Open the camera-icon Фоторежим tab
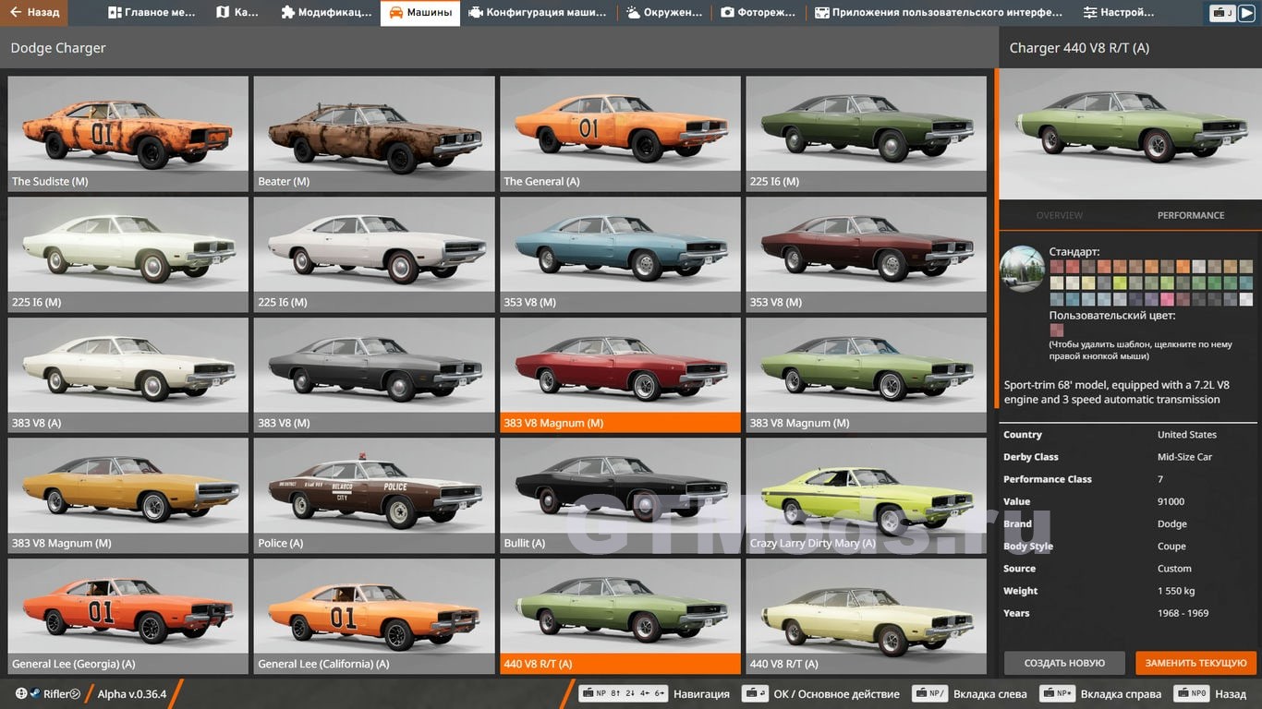Viewport: 1262px width, 709px height. click(758, 13)
